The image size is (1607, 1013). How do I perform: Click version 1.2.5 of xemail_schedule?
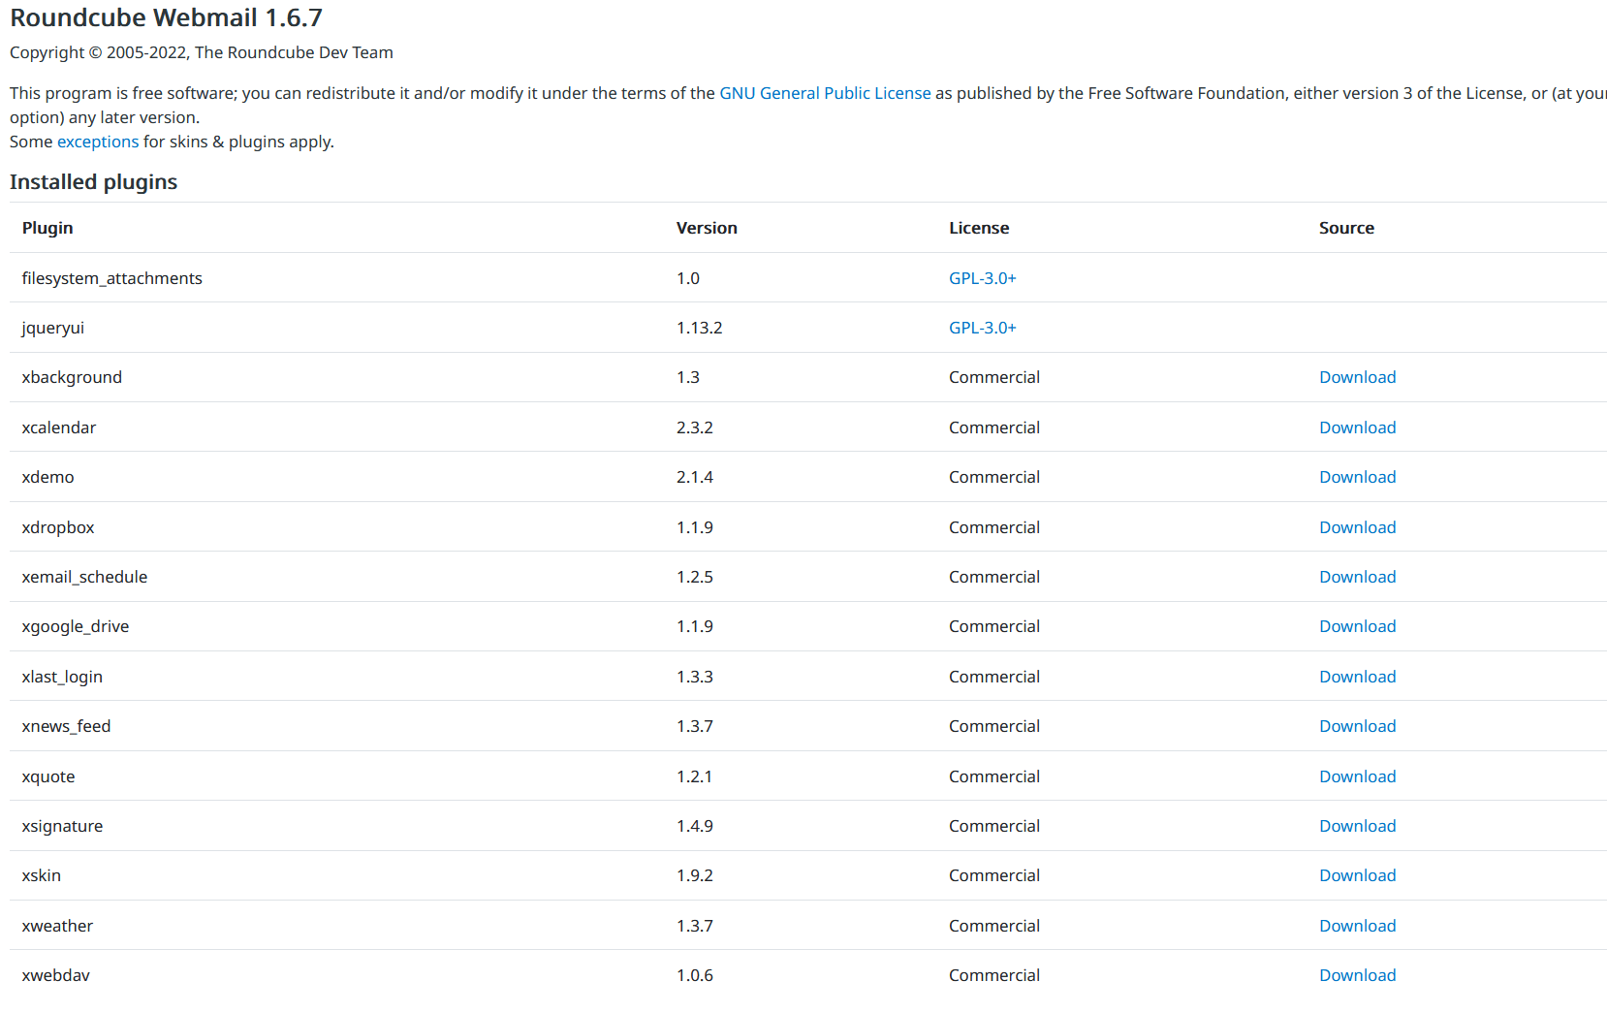coord(695,577)
